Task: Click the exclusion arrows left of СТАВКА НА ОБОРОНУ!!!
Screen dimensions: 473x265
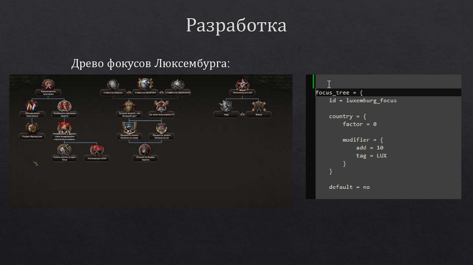Action: click(161, 92)
